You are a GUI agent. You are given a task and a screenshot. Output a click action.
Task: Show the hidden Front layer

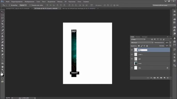tap(132, 63)
